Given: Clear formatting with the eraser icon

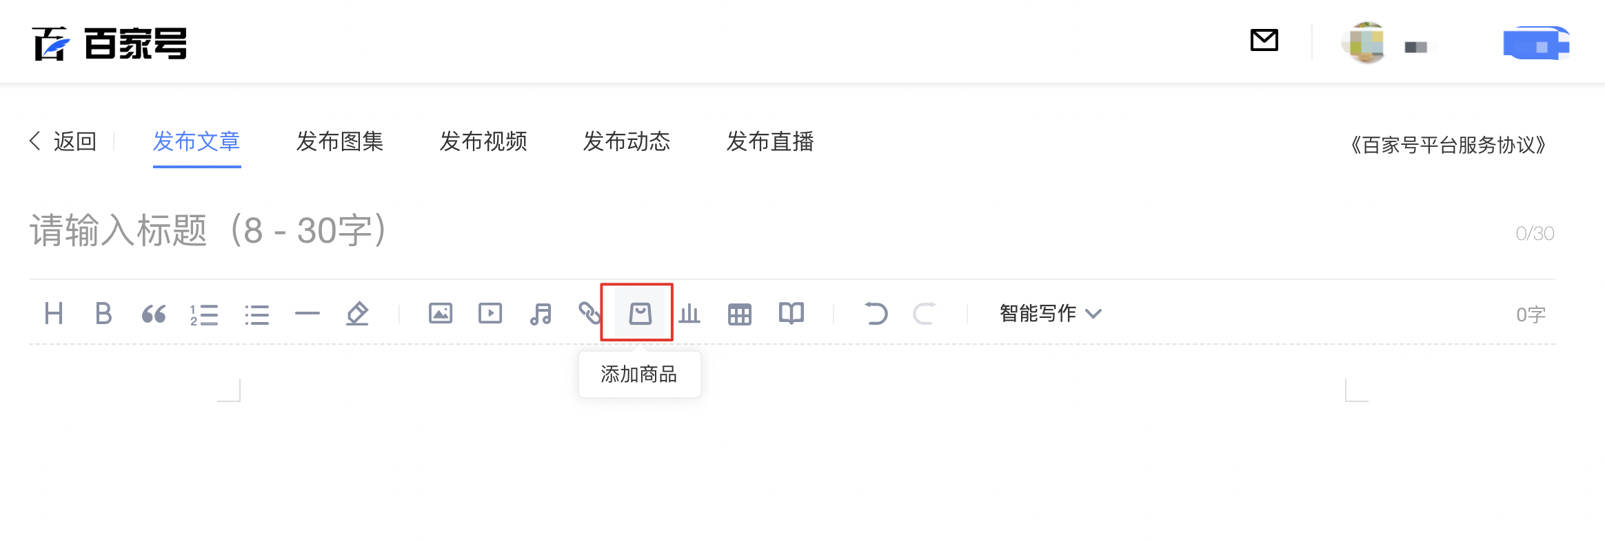Looking at the screenshot, I should point(357,314).
